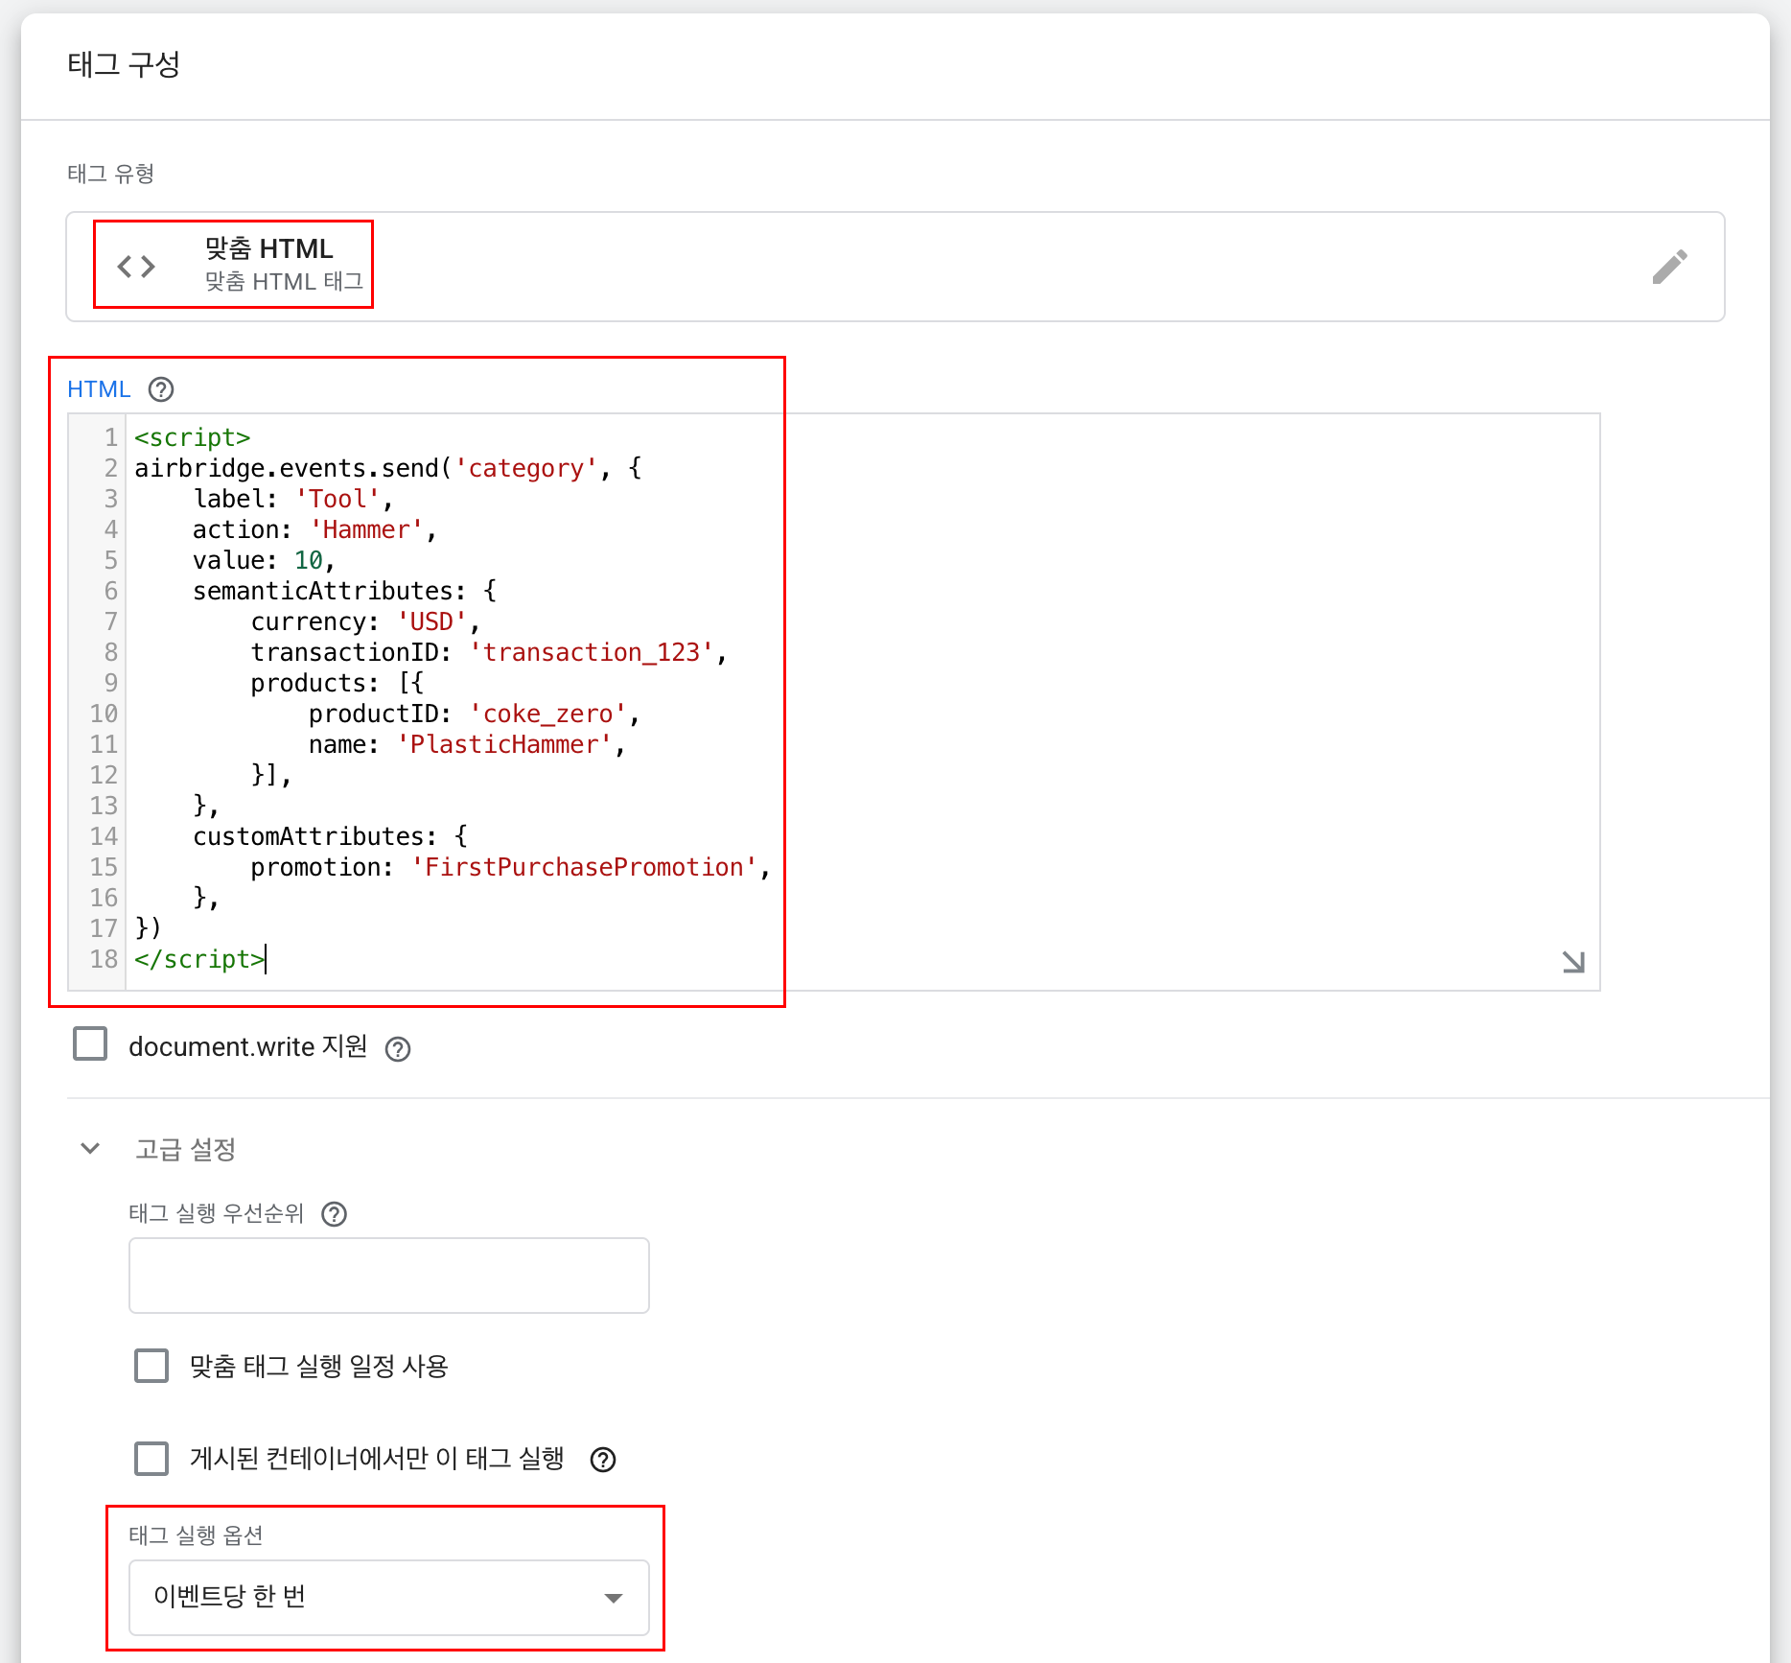This screenshot has width=1791, height=1663.
Task: Click the airbridge.events.send code line
Action: pos(388,468)
